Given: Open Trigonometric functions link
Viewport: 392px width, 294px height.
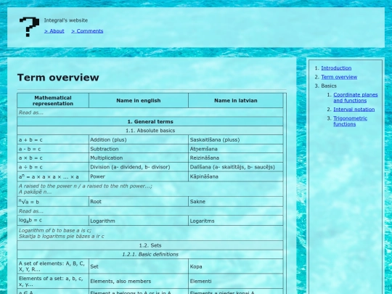Looking at the screenshot, I should coord(350,121).
